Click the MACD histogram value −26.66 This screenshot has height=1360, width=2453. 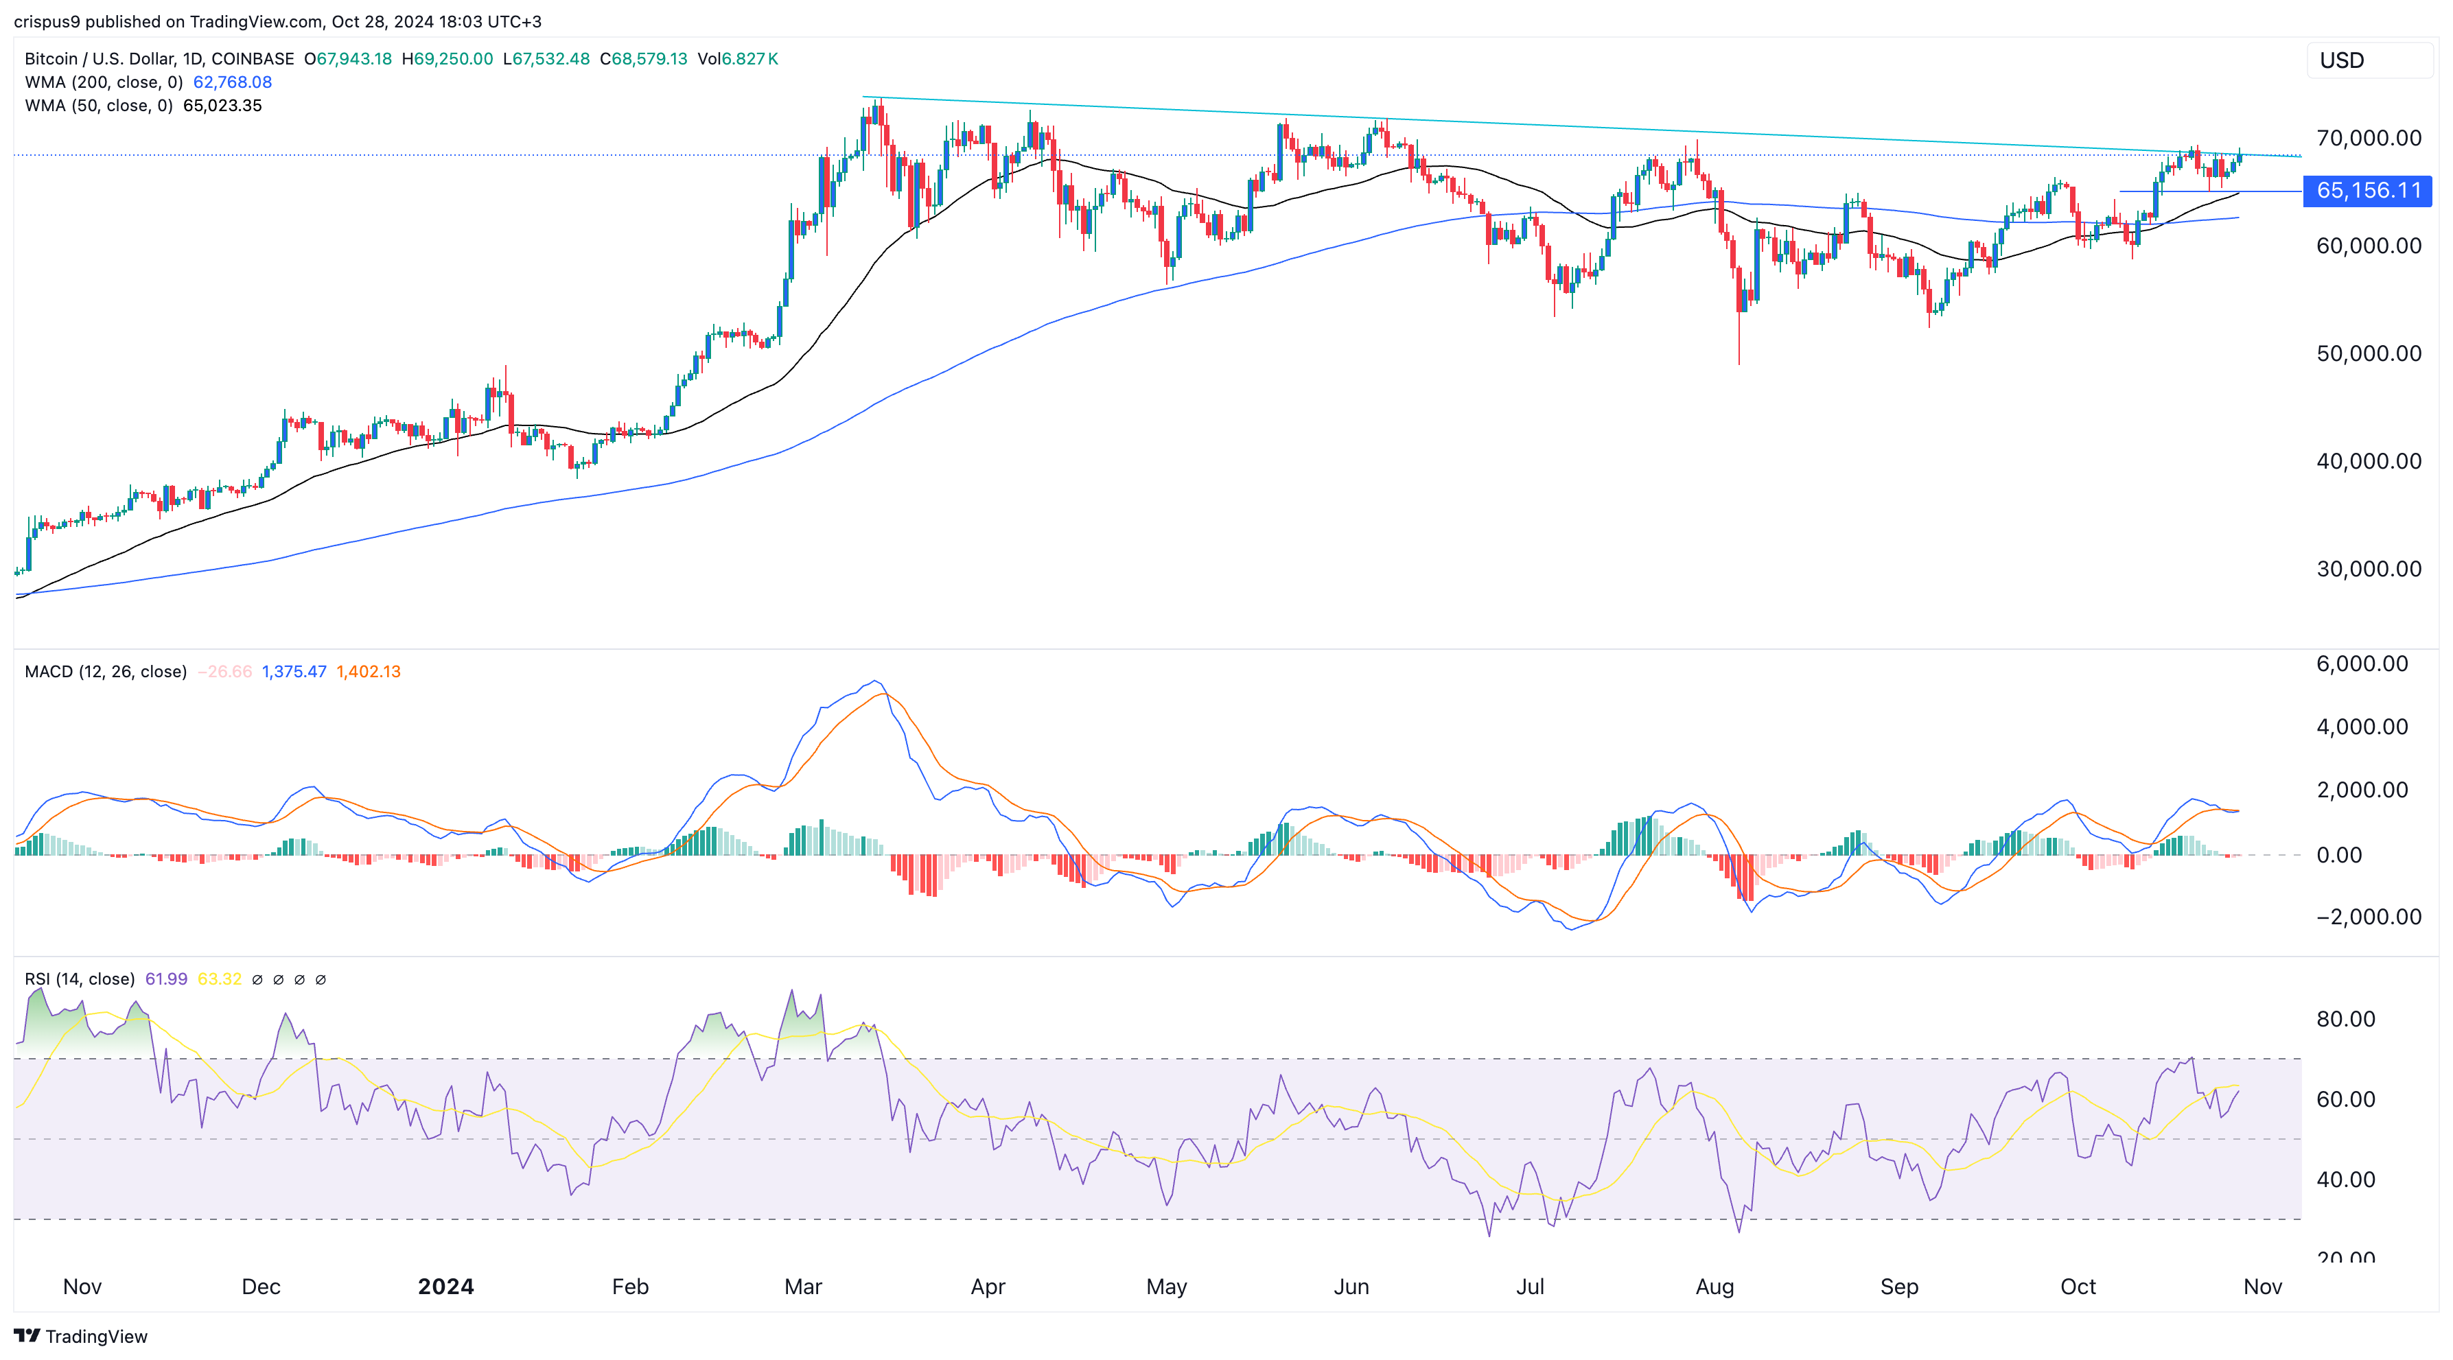[x=224, y=672]
